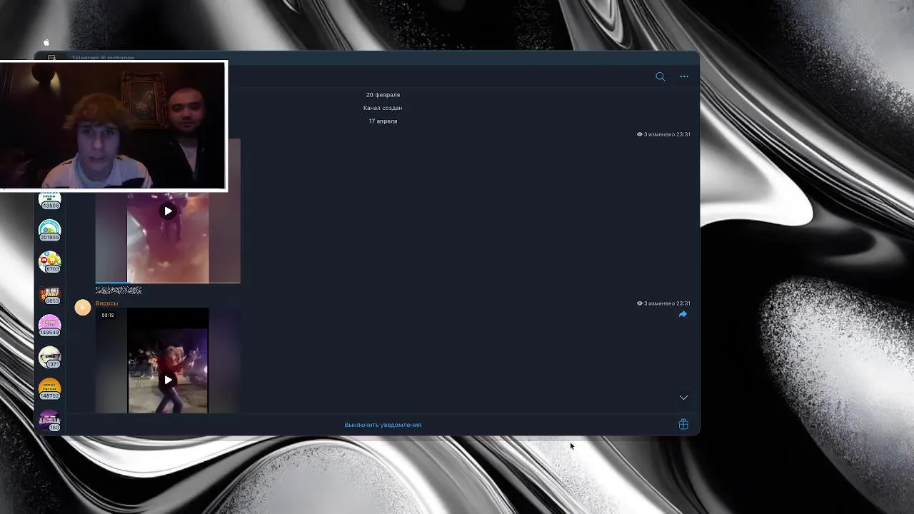Open the orange chat with badge 148792
Screen dimensions: 914x514
[50, 388]
